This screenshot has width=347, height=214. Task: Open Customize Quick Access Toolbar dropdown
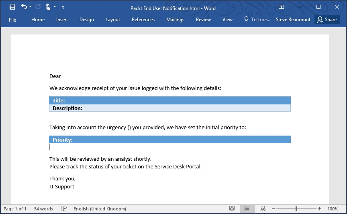tap(63, 7)
